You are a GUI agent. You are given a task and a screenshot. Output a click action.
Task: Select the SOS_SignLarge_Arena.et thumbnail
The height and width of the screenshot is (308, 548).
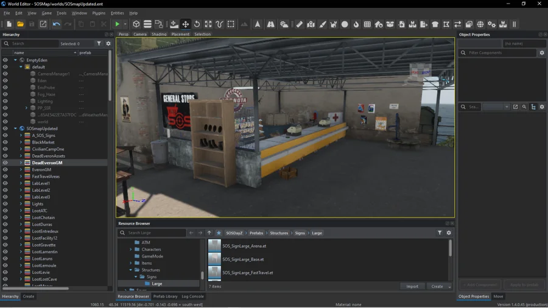pos(214,246)
